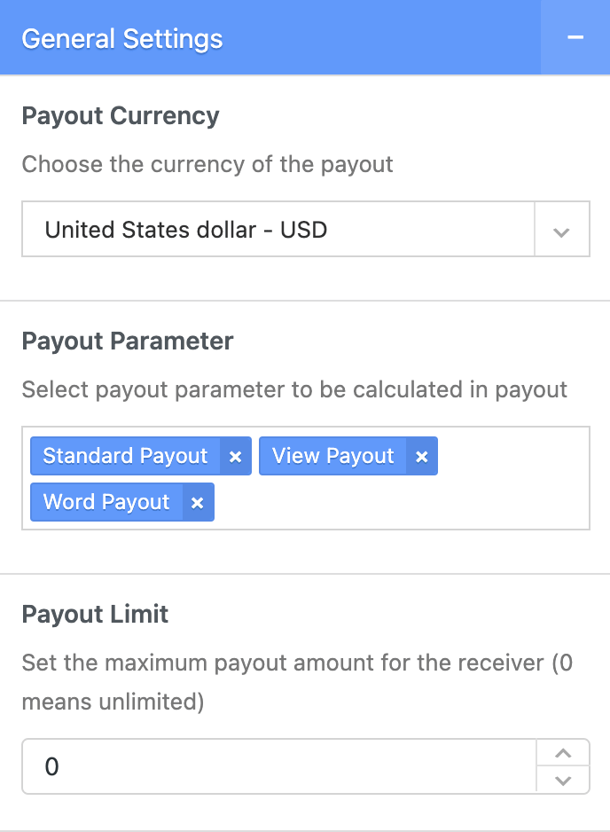The width and height of the screenshot is (610, 832).
Task: Click the Payout Currency heading
Action: [x=121, y=116]
